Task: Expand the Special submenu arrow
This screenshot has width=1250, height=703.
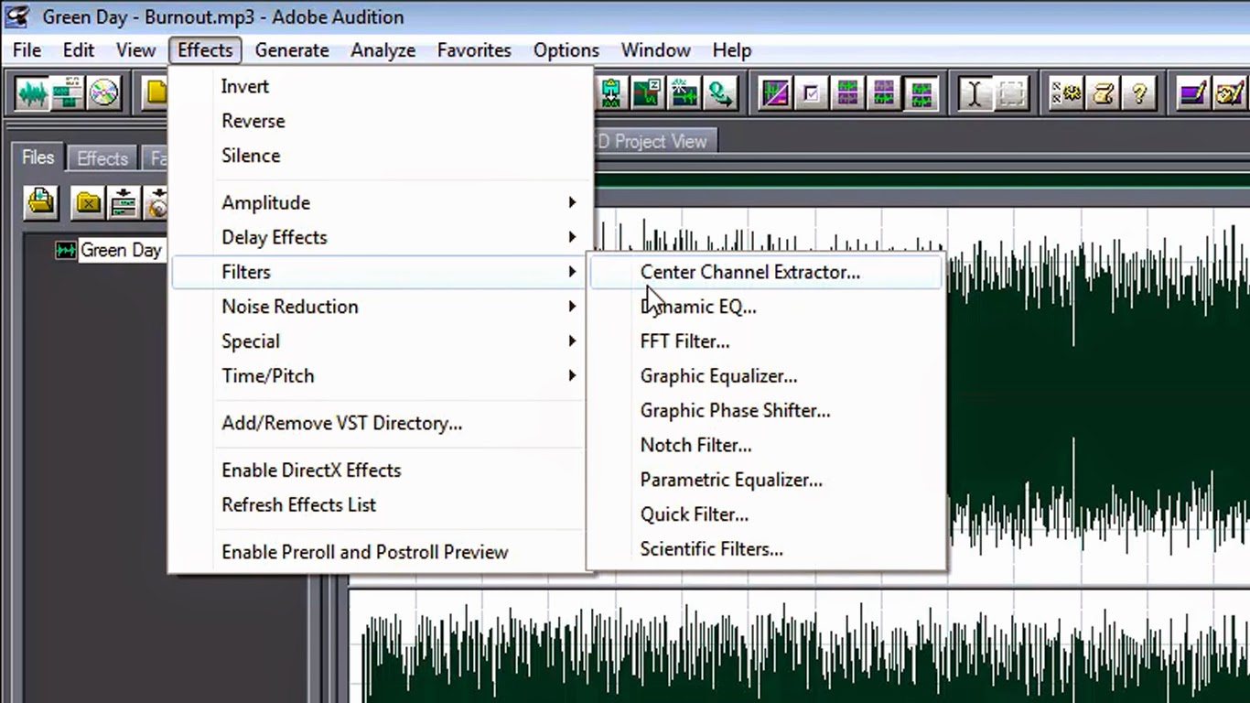Action: (572, 341)
